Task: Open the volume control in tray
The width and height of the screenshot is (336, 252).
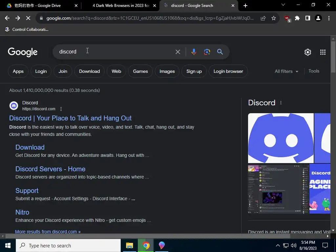Action: 294,245
